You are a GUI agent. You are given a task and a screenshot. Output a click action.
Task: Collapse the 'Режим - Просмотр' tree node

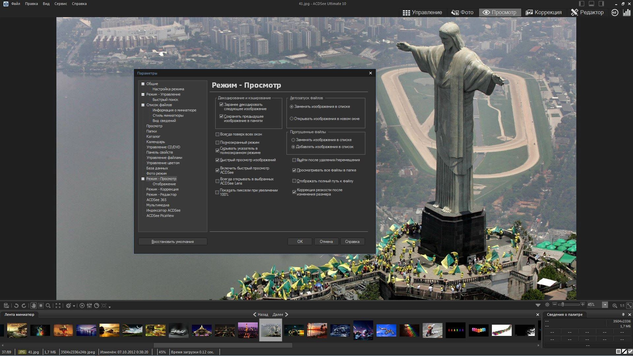point(143,179)
